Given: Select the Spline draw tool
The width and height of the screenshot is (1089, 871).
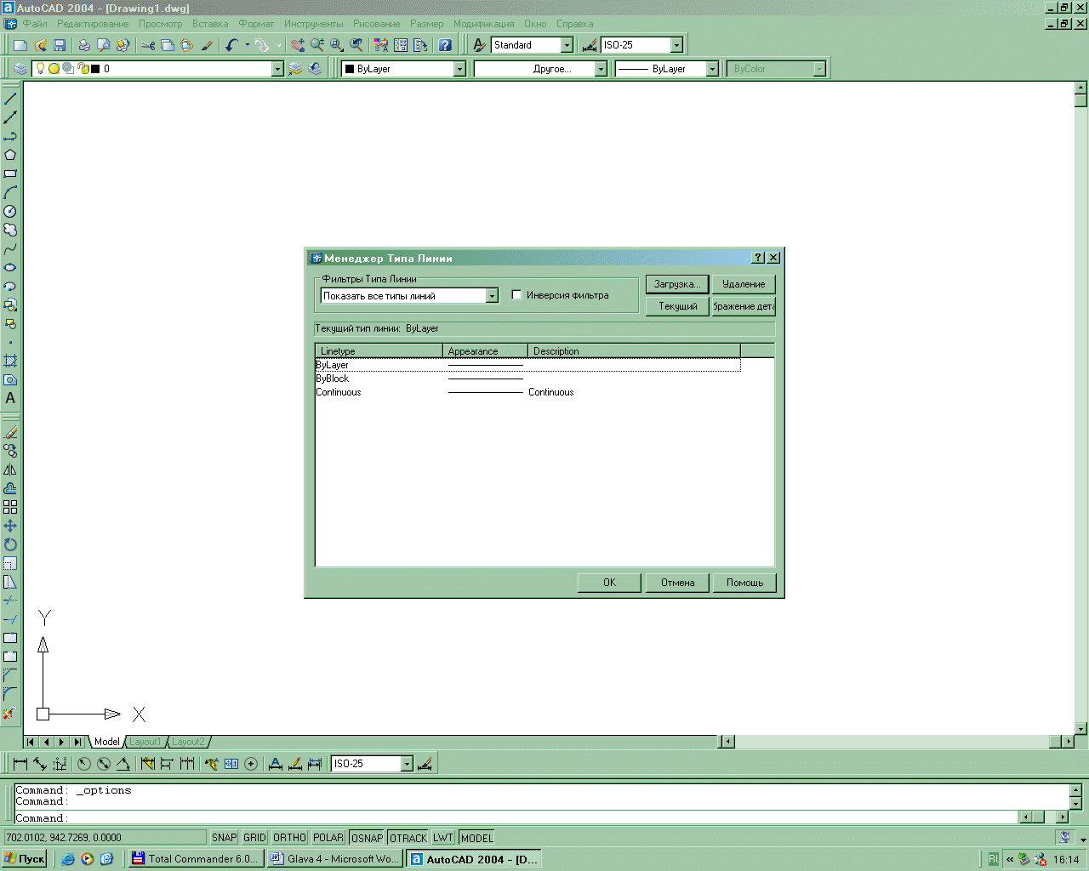Looking at the screenshot, I should point(10,248).
